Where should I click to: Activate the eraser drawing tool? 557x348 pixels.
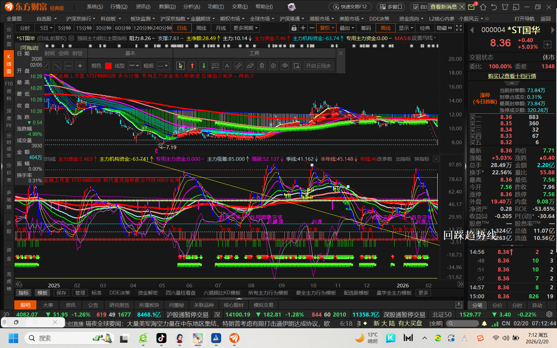[x=250, y=66]
